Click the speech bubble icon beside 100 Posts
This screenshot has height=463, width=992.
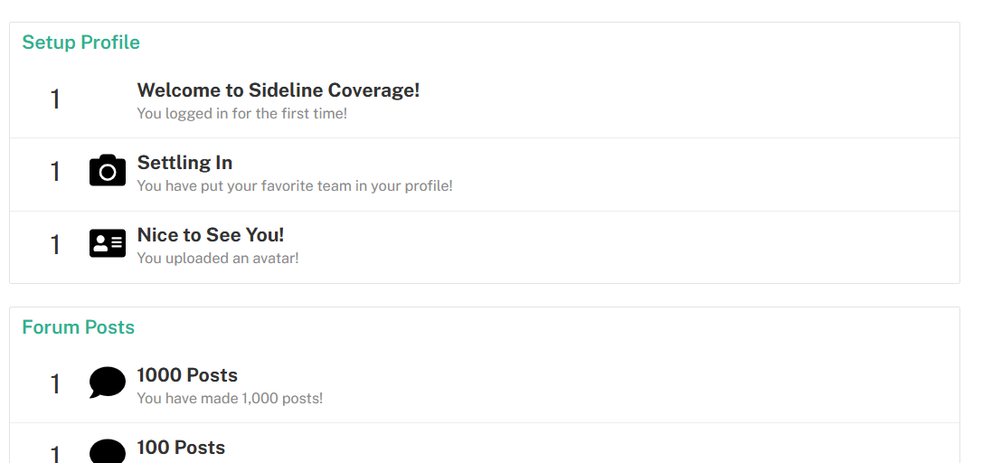107,452
